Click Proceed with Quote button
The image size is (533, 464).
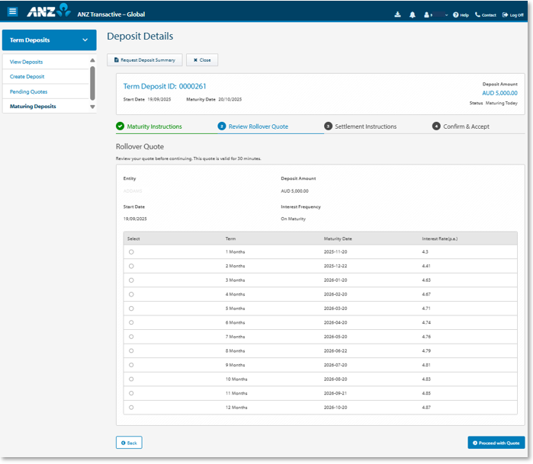(496, 443)
